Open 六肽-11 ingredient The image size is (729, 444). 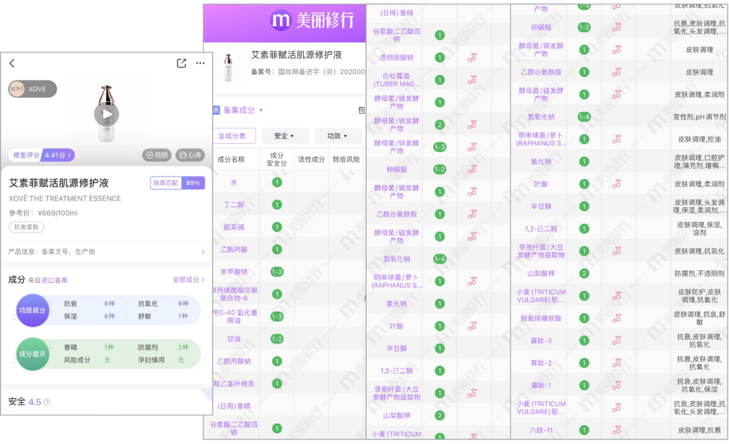(541, 431)
